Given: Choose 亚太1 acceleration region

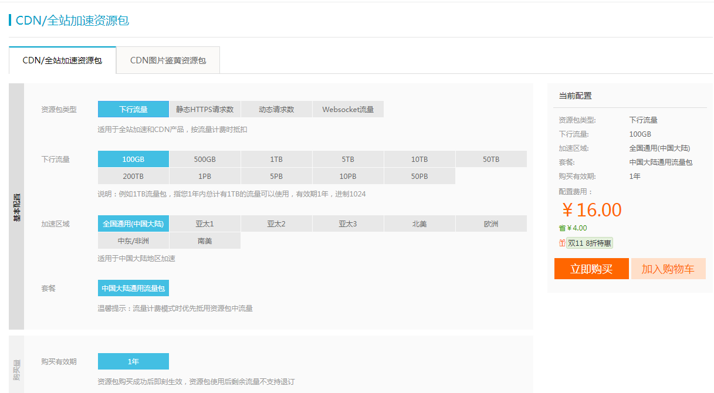Looking at the screenshot, I should tap(205, 224).
